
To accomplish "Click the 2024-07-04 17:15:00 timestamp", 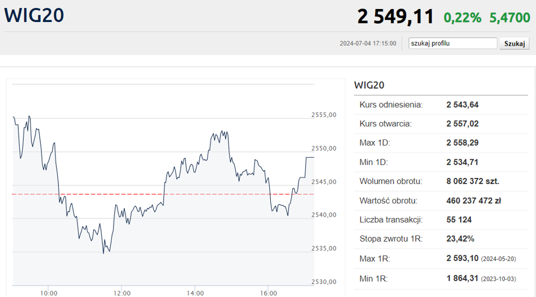I will [368, 43].
